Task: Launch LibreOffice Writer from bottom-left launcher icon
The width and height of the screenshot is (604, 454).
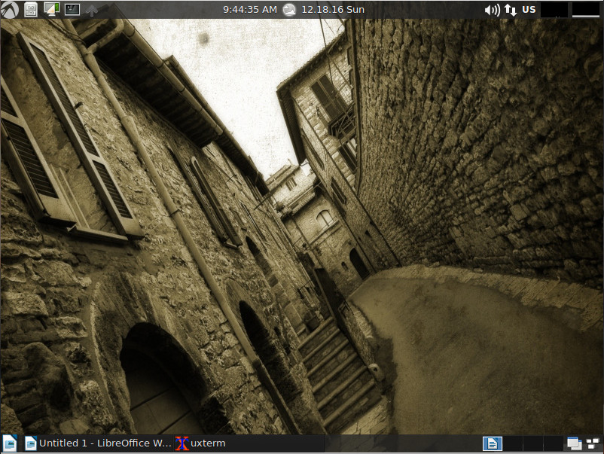Action: point(10,443)
